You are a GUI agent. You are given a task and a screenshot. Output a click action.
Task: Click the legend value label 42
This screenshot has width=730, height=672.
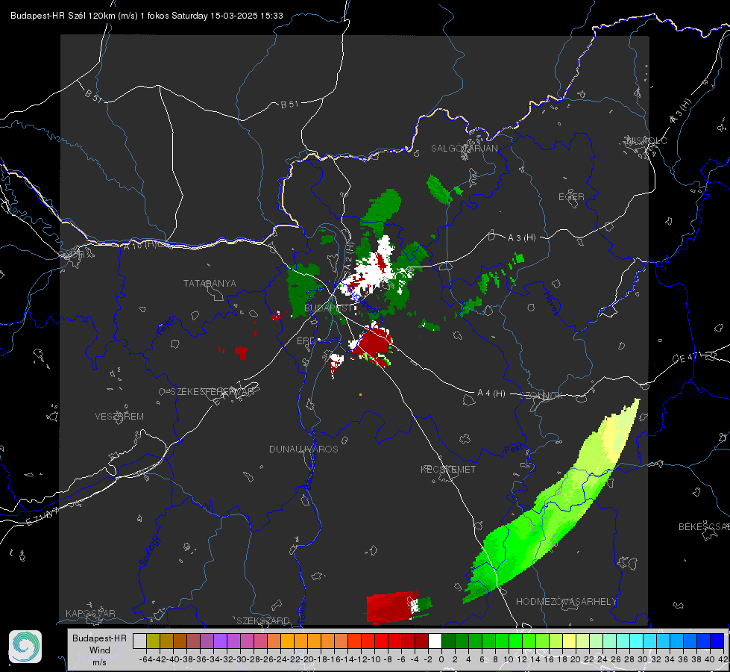[723, 659]
